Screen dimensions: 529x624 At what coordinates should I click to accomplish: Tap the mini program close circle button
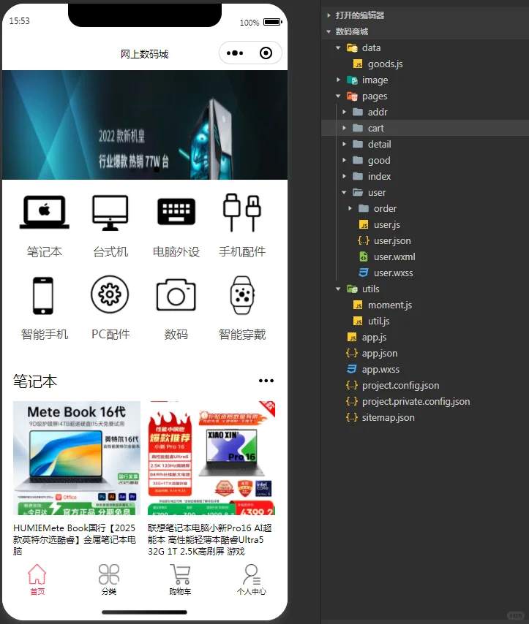point(266,53)
